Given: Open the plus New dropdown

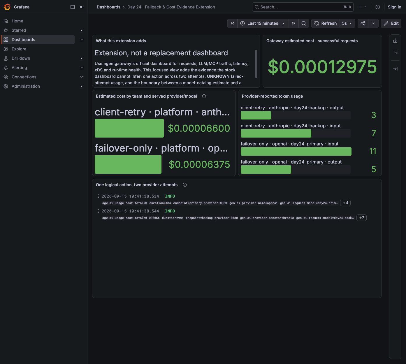Looking at the screenshot, I should [x=362, y=7].
